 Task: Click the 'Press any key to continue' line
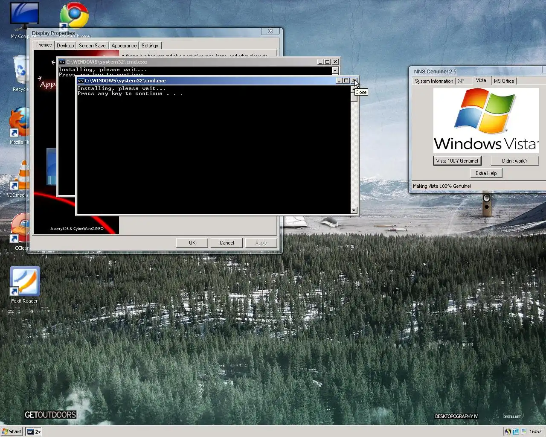[130, 93]
